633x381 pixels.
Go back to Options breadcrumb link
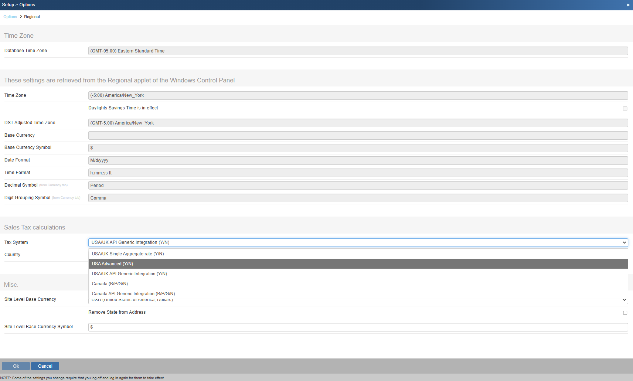[10, 17]
